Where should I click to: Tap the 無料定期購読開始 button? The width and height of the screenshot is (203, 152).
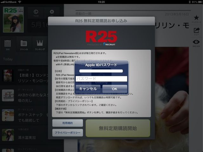coord(118,128)
